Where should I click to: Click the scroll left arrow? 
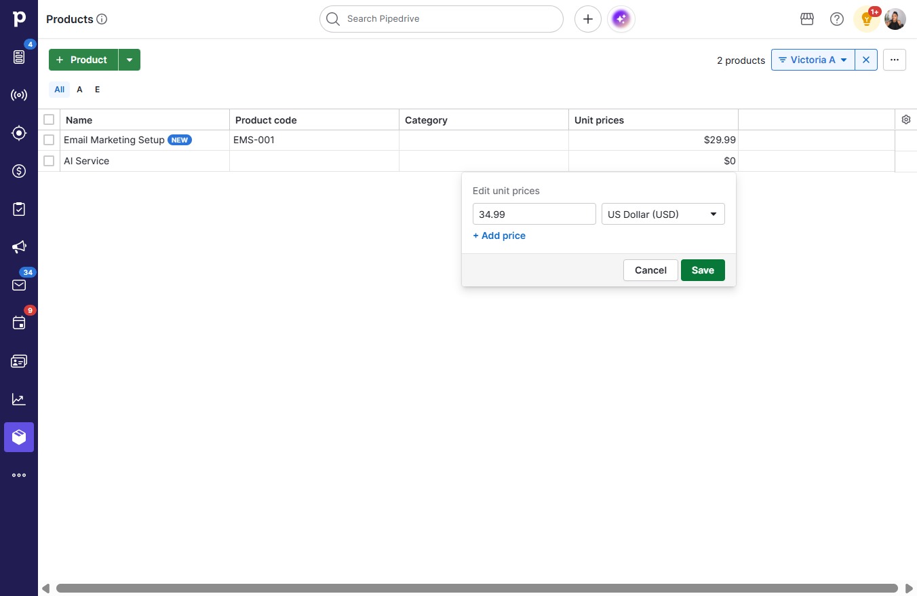[45, 589]
